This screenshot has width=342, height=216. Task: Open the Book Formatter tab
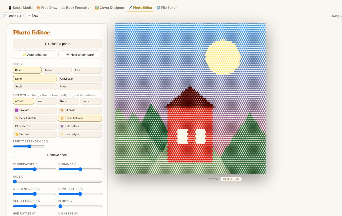76,8
